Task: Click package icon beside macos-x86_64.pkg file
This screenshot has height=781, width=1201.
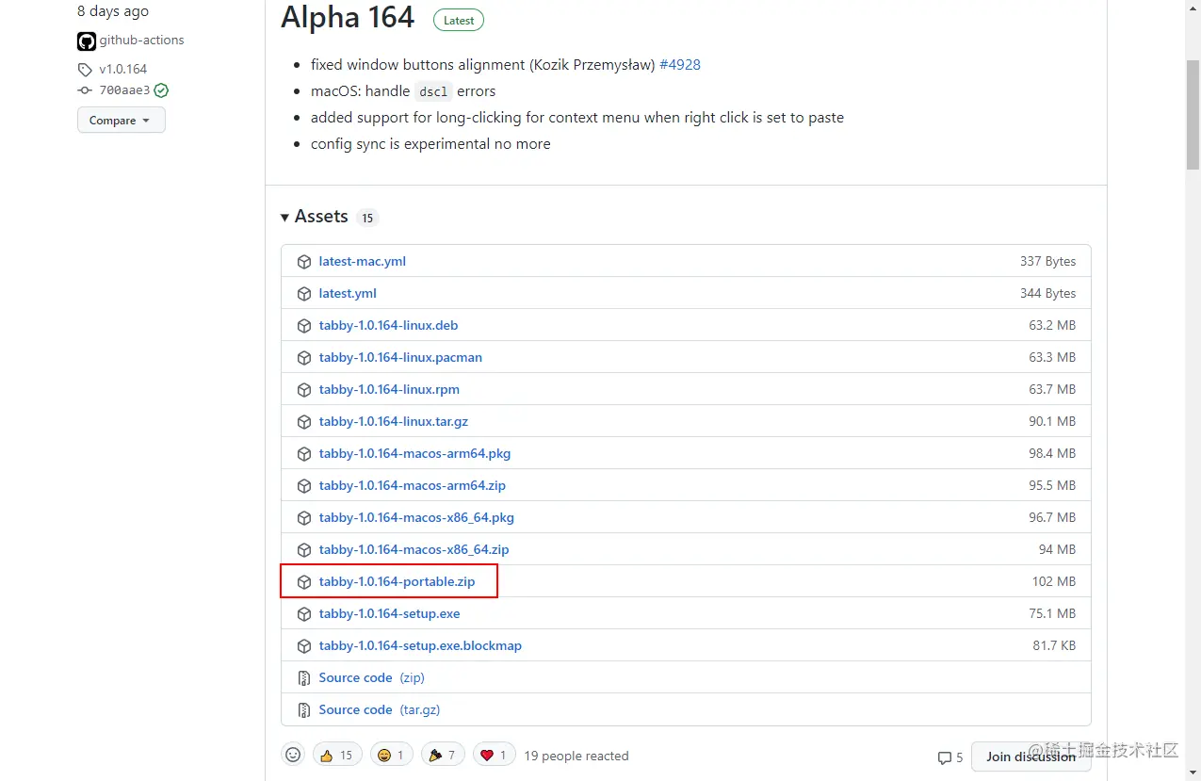Action: coord(304,518)
